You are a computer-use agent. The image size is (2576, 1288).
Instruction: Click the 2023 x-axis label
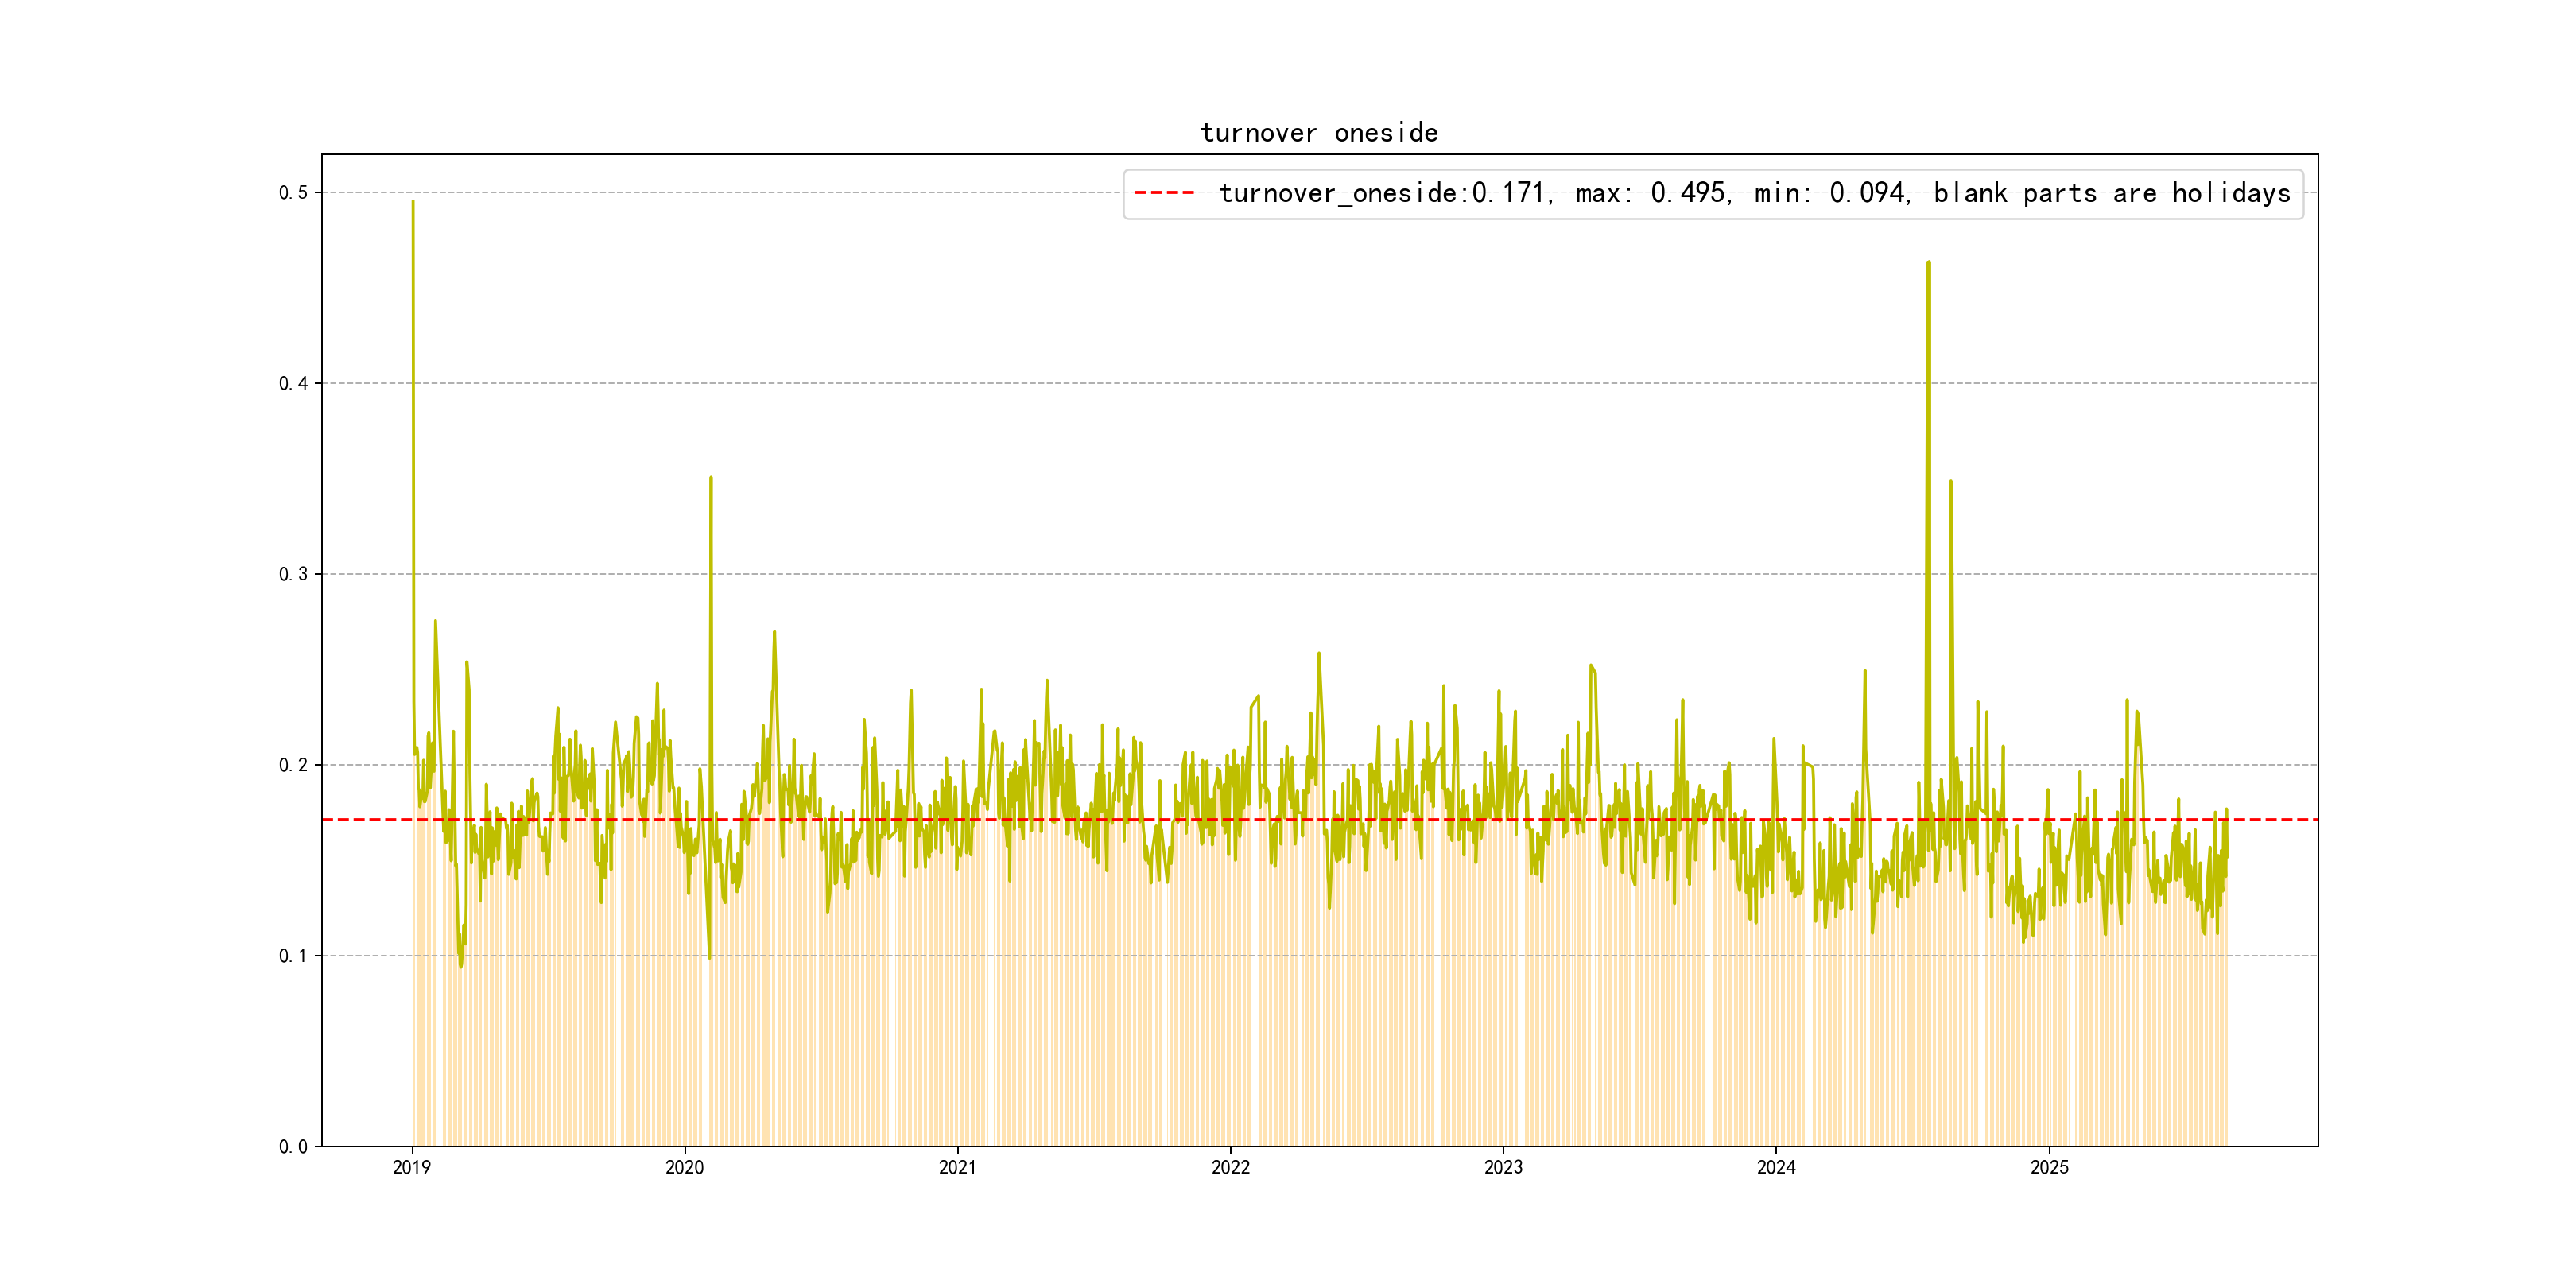[1503, 1167]
